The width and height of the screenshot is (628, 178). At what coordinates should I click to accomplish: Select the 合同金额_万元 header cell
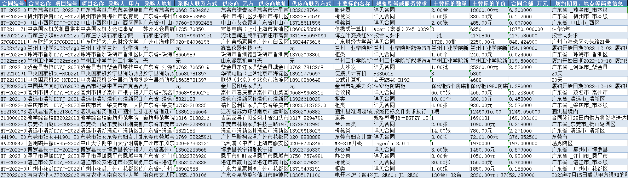tap(529, 4)
